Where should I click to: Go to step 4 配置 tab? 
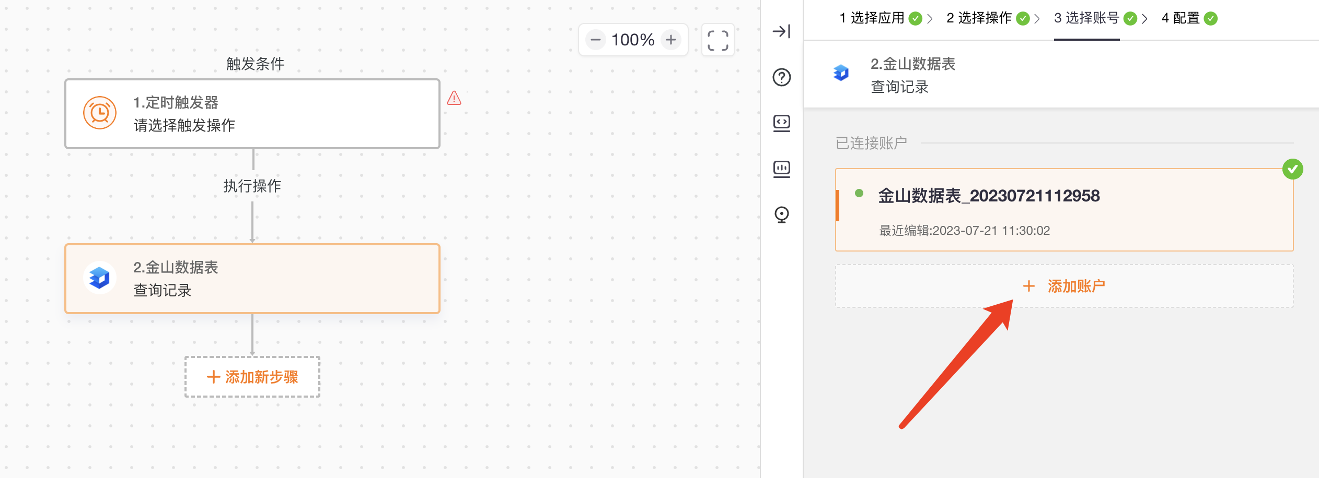point(1189,18)
